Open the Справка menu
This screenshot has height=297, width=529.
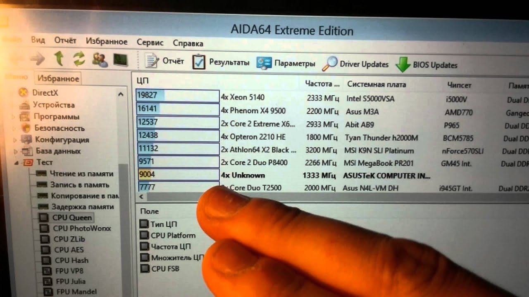188,43
